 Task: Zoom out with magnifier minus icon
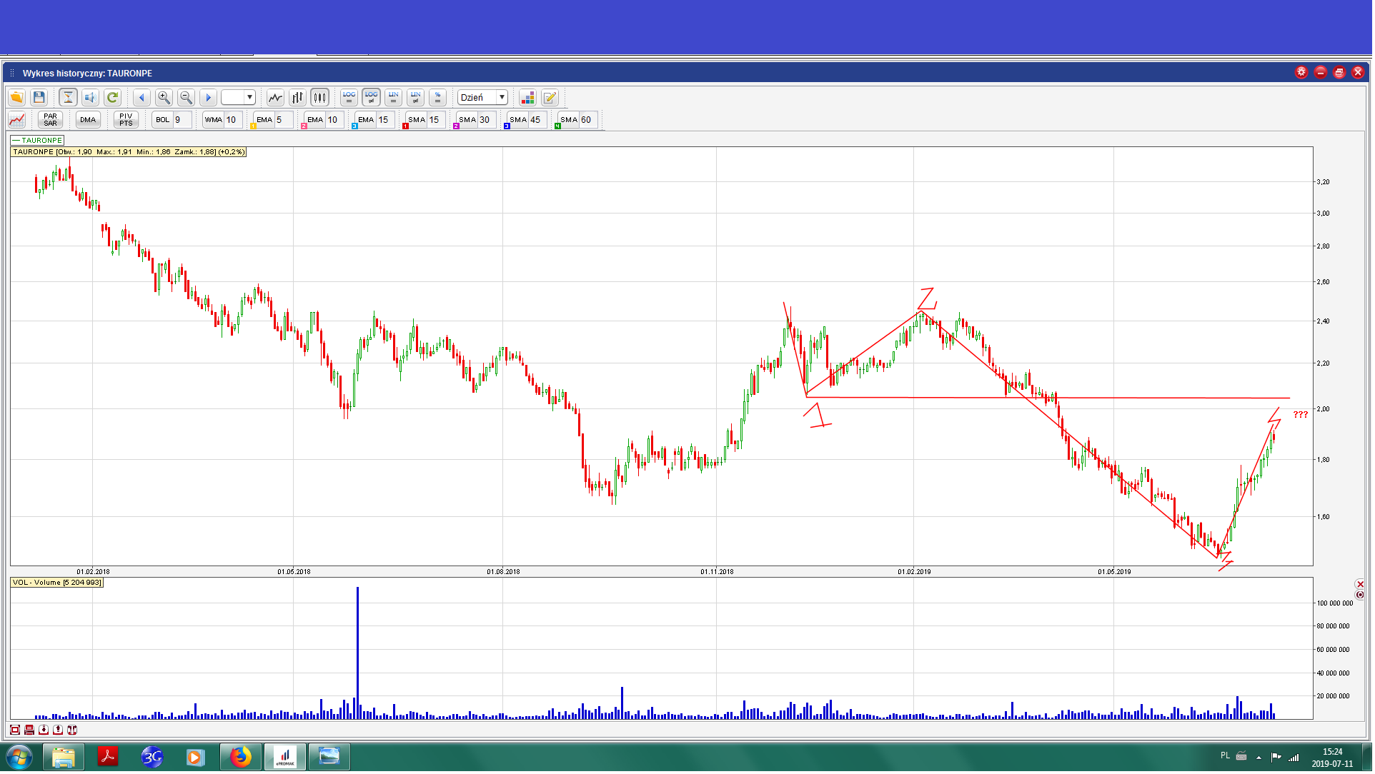[x=186, y=98]
